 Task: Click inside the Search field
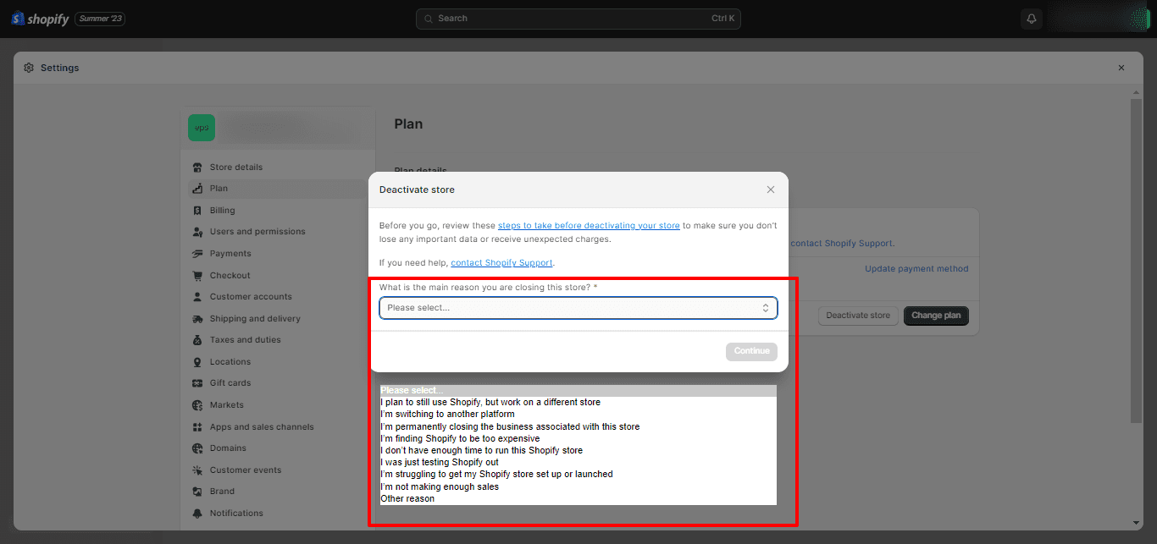pyautogui.click(x=578, y=18)
